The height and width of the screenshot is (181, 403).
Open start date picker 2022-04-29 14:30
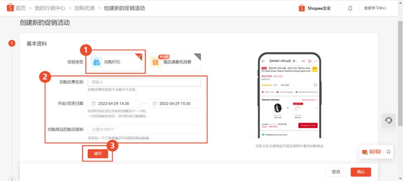pos(114,104)
